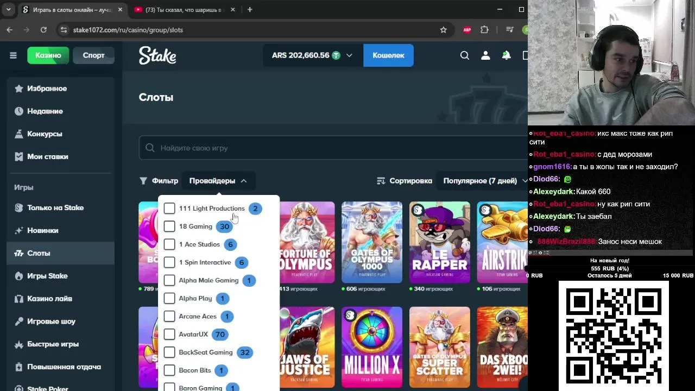695x391 pixels.
Task: Click the Конкурсы trophy icon
Action: coord(19,134)
